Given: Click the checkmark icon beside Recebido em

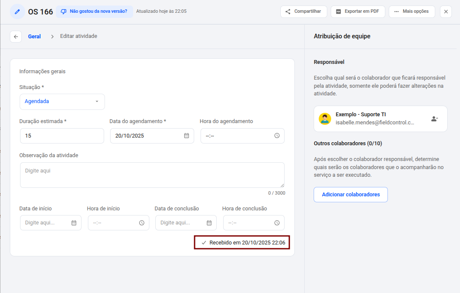Looking at the screenshot, I should 204,243.
